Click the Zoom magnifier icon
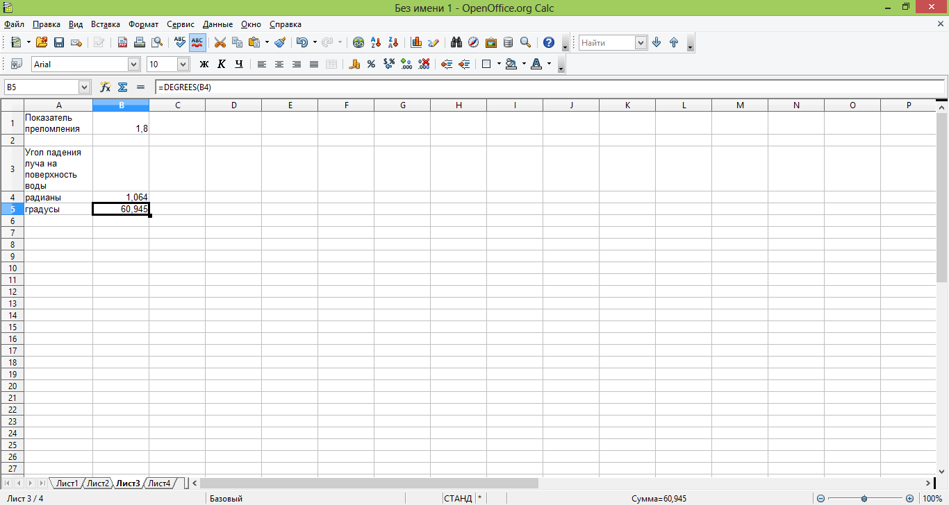The image size is (949, 505). (x=526, y=42)
